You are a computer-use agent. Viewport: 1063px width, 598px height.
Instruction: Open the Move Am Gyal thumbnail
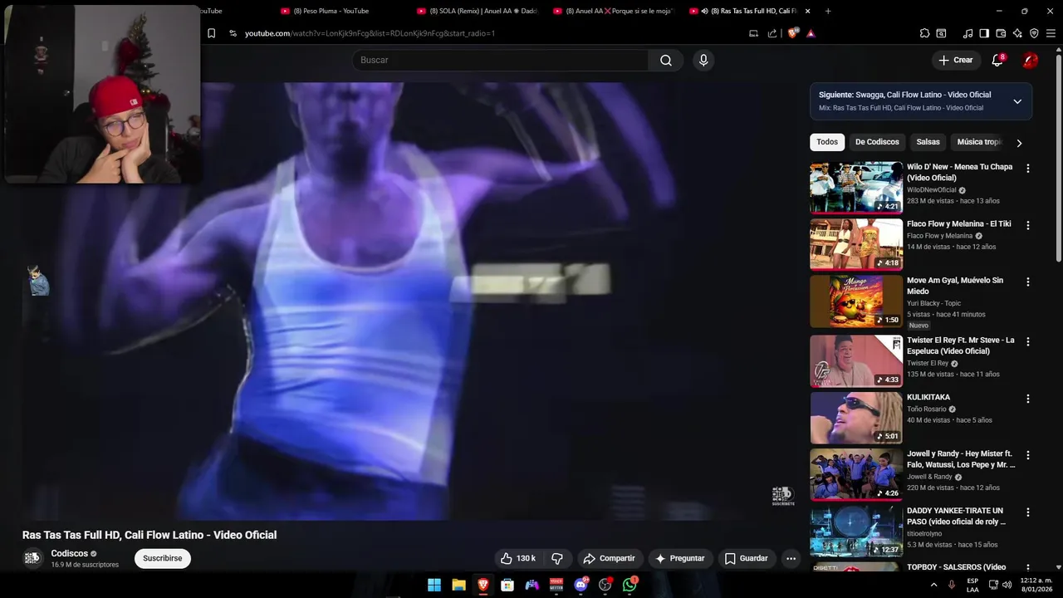[x=856, y=301]
